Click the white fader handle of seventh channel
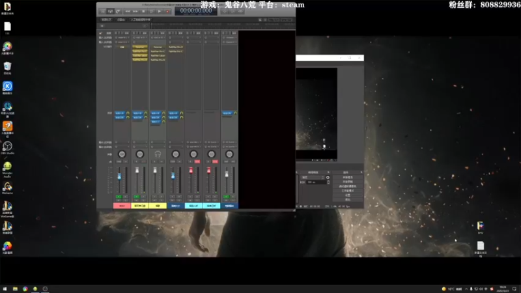This screenshot has width=521, height=293. tap(227, 174)
